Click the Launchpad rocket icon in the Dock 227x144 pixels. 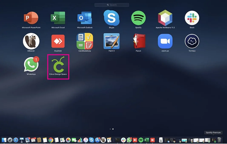tap(10, 140)
